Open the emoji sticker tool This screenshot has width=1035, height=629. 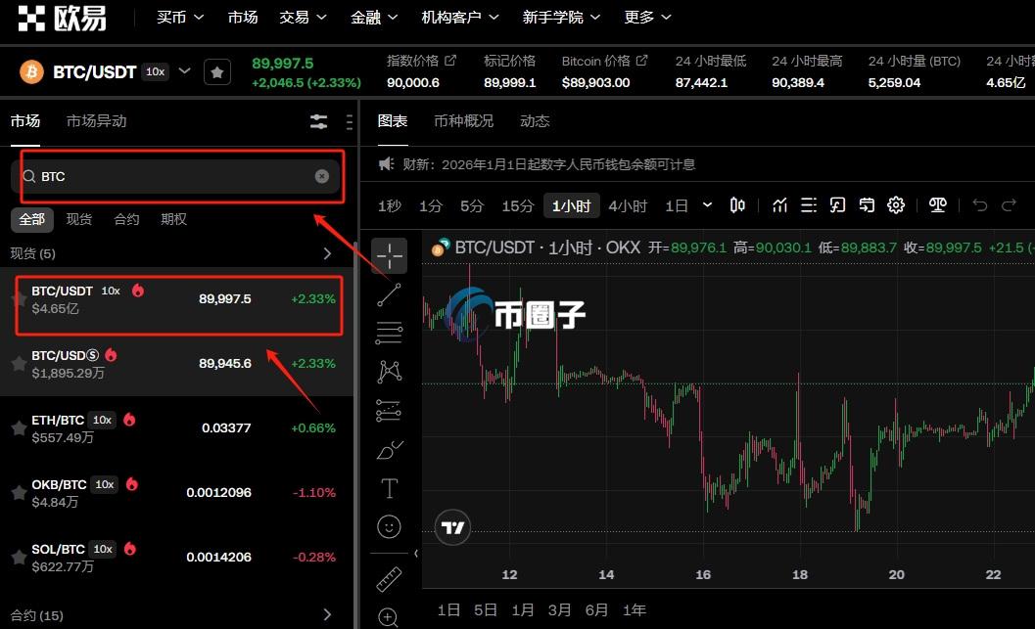[389, 526]
